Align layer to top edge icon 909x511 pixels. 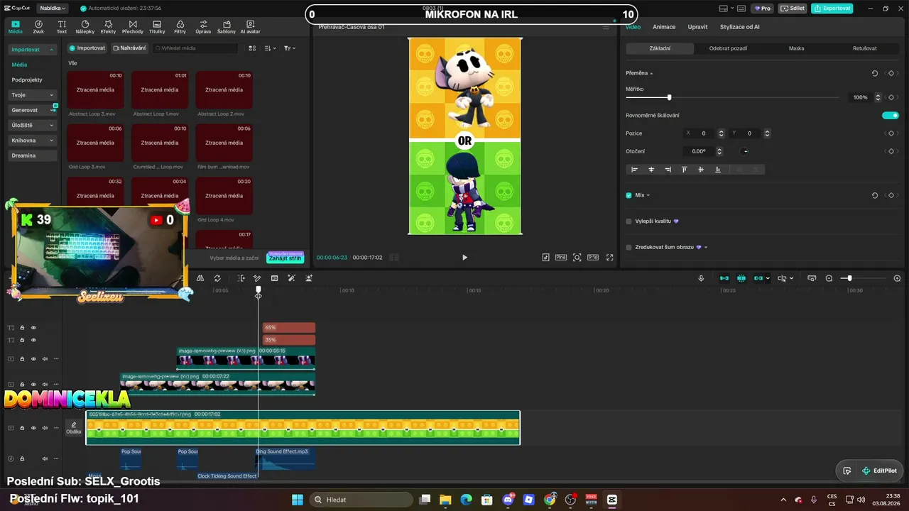pyautogui.click(x=685, y=170)
